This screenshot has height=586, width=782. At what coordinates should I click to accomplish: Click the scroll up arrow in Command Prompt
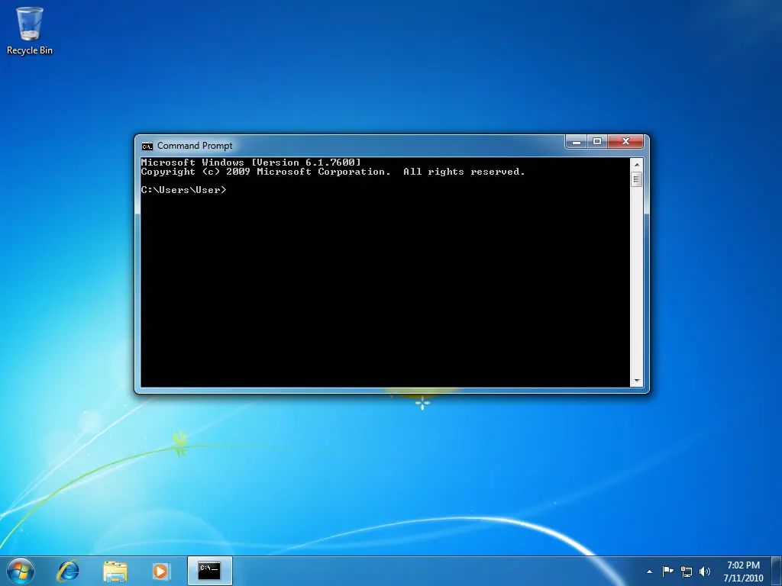[636, 164]
